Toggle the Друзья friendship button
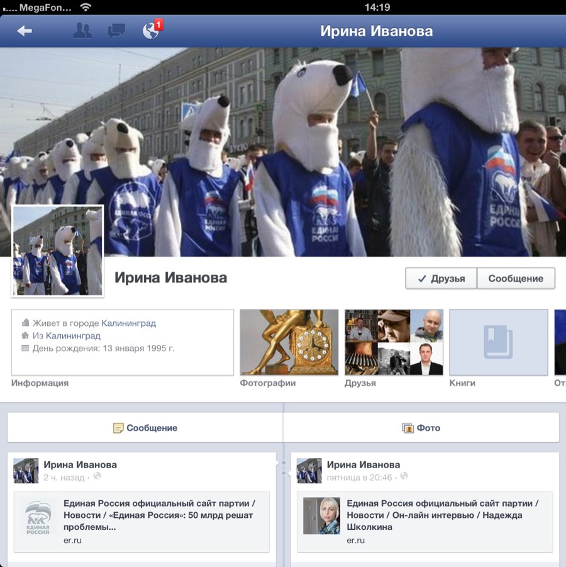The height and width of the screenshot is (567, 566). (441, 278)
